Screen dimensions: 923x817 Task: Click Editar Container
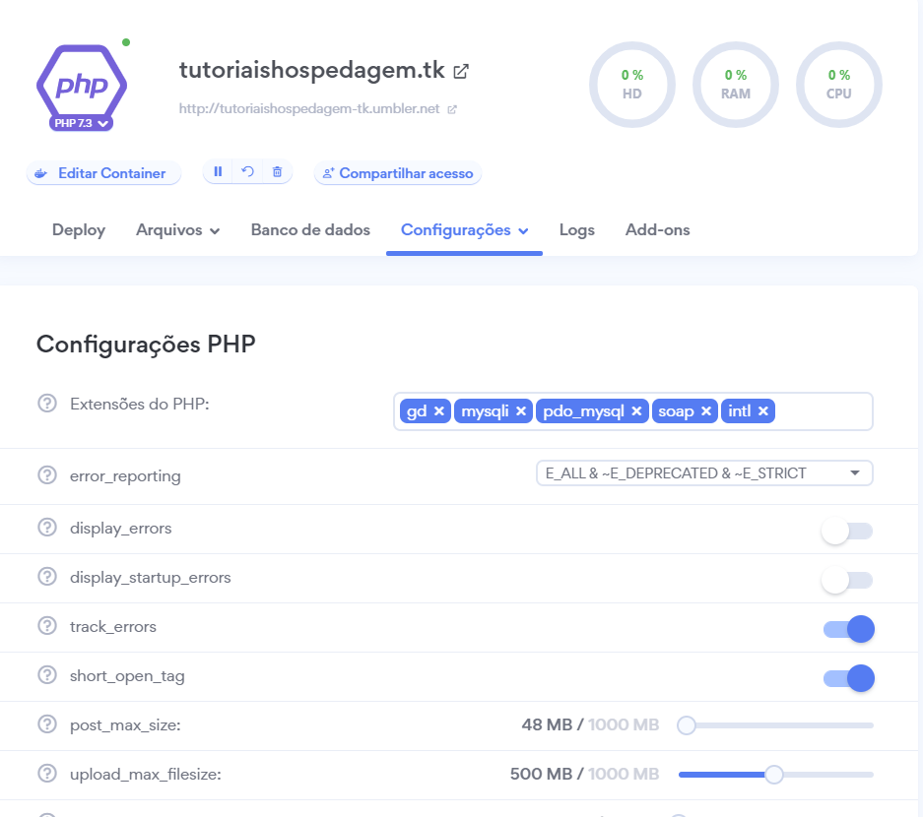click(103, 172)
